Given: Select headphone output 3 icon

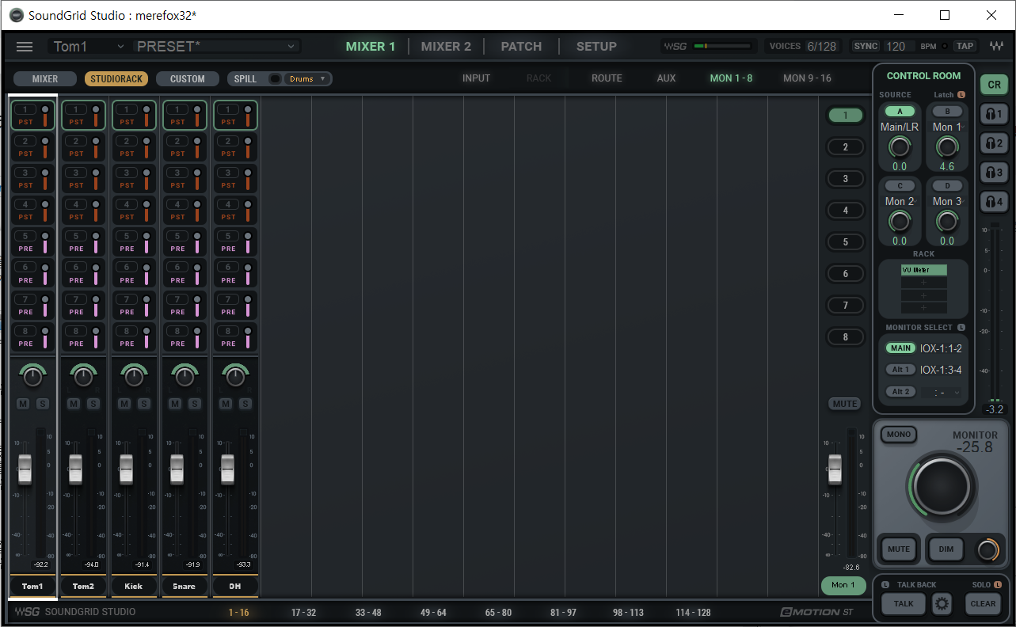Looking at the screenshot, I should tap(994, 173).
